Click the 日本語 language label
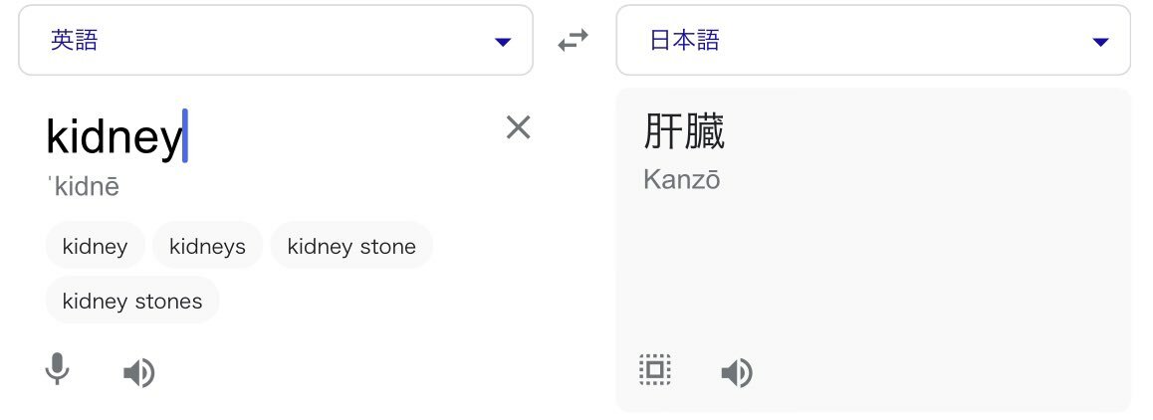Image resolution: width=1153 pixels, height=420 pixels. pyautogui.click(x=684, y=40)
